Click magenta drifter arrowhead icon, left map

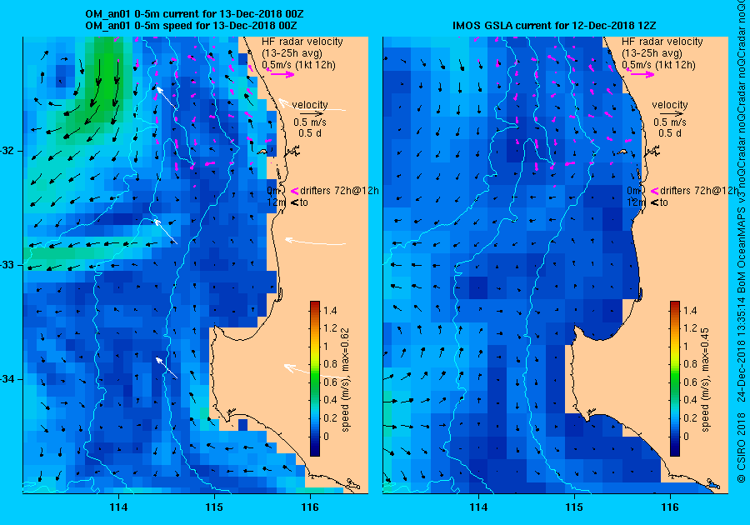tap(295, 192)
